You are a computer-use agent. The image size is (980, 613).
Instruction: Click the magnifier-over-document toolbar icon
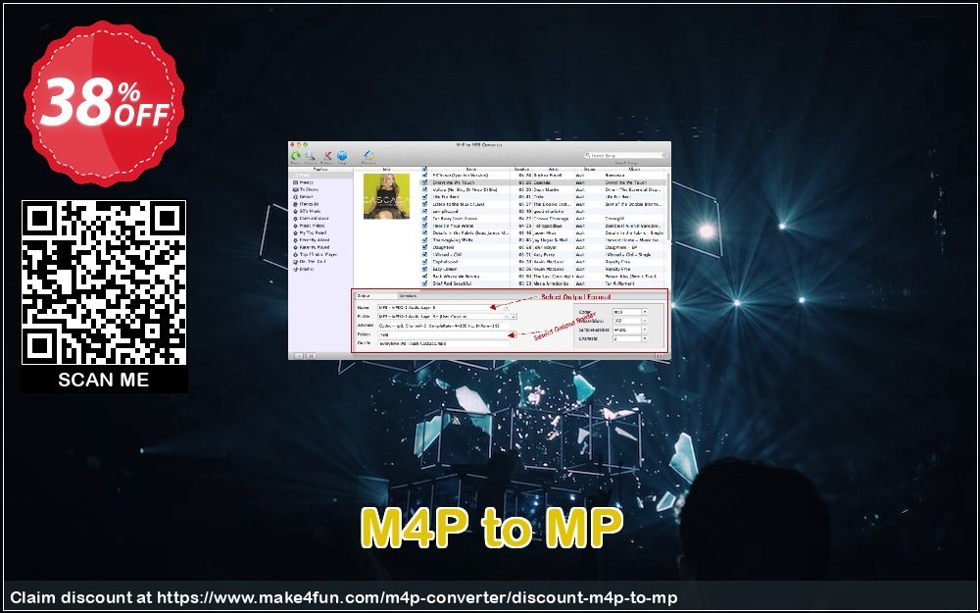[310, 156]
